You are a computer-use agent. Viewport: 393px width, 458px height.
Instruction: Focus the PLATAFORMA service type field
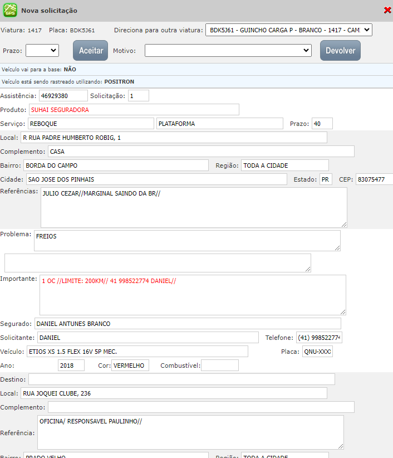coord(220,124)
